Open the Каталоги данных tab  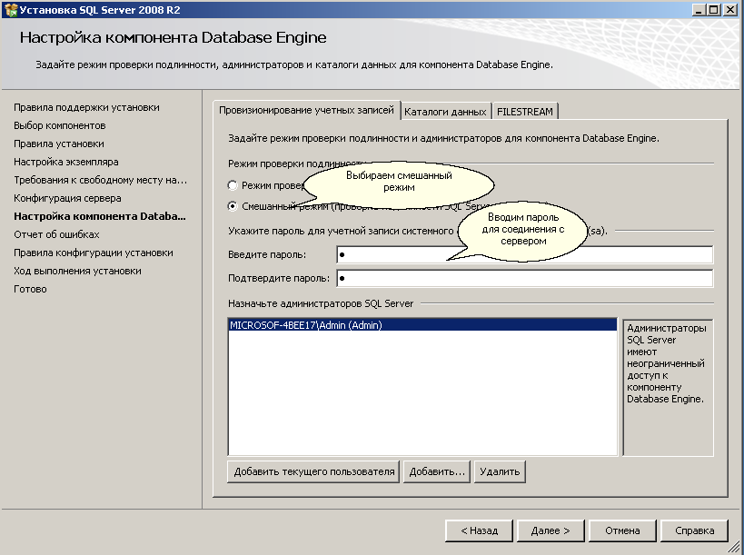(x=445, y=110)
